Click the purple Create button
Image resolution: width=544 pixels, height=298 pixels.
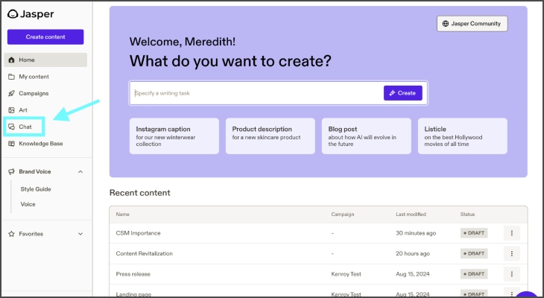tap(402, 93)
